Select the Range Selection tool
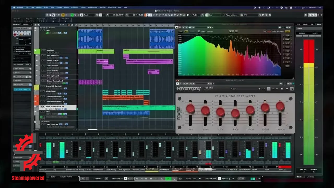Screen dimensions: 334x188 [x=151, y=15]
